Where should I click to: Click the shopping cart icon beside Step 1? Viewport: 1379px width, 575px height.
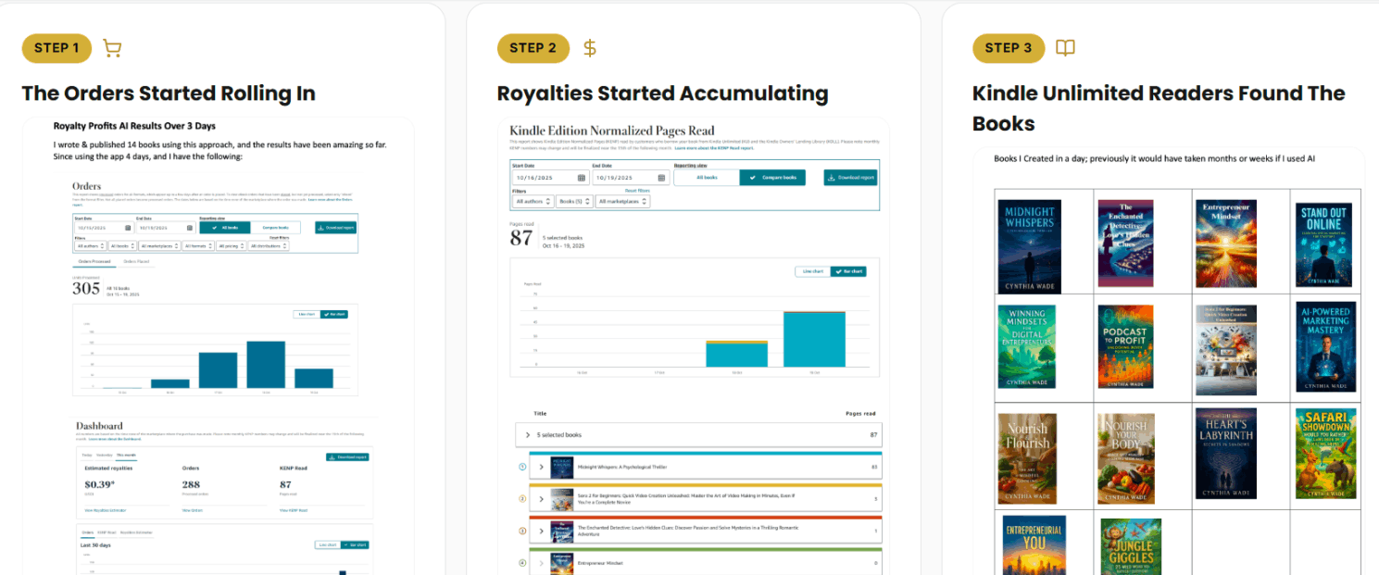(x=112, y=48)
